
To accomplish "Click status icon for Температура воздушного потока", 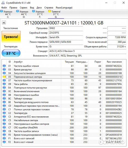I will [x=4, y=102].
